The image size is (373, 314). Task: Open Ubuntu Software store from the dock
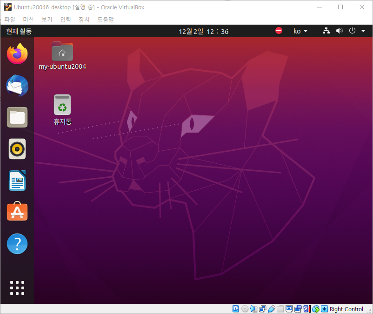tap(17, 211)
